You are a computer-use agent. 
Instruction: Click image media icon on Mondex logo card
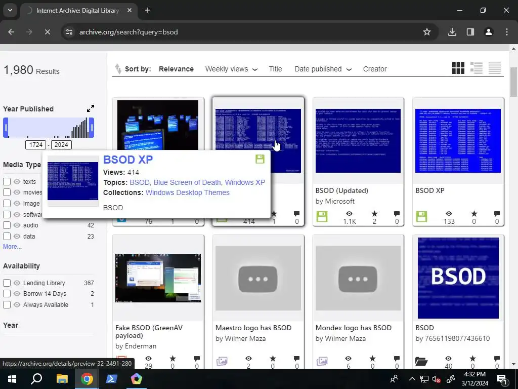322,361
